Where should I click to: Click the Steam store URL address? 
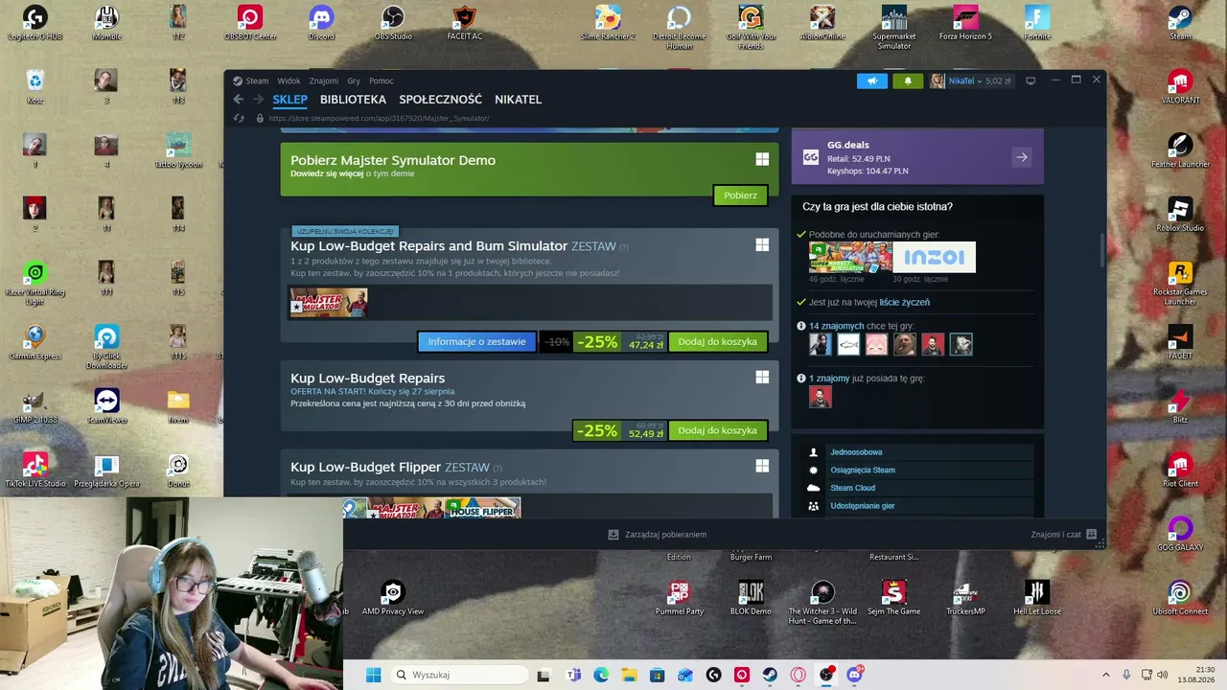click(379, 118)
